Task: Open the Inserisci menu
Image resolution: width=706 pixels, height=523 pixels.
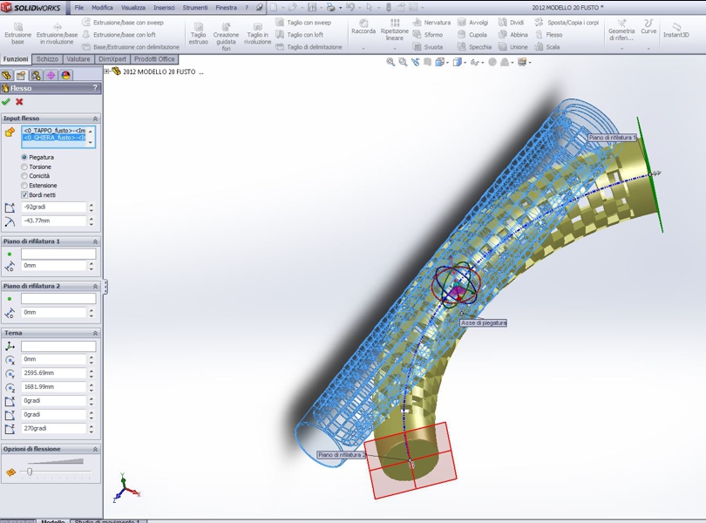Action: [x=164, y=8]
